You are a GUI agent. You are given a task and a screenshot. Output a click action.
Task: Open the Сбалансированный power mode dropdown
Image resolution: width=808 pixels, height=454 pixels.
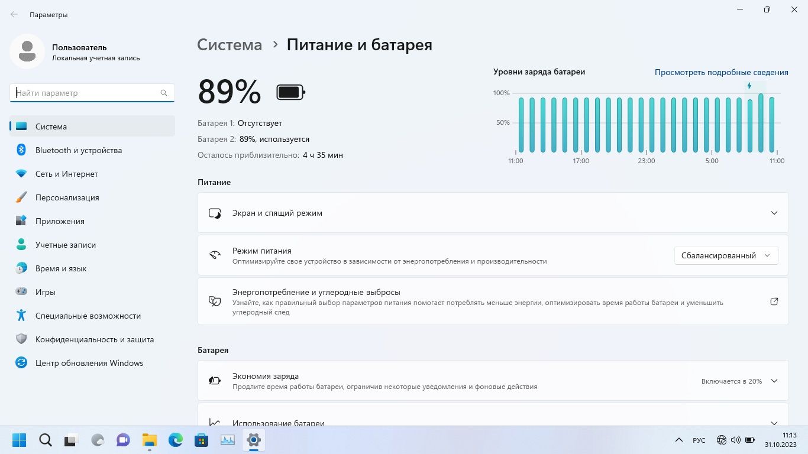pos(726,255)
